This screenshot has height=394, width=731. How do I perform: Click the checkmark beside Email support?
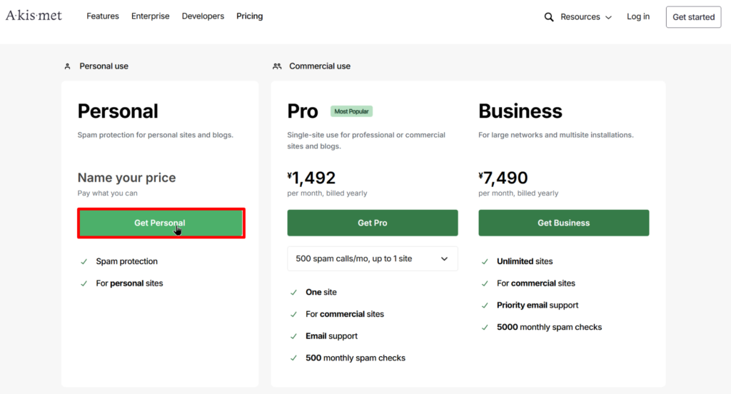(294, 336)
